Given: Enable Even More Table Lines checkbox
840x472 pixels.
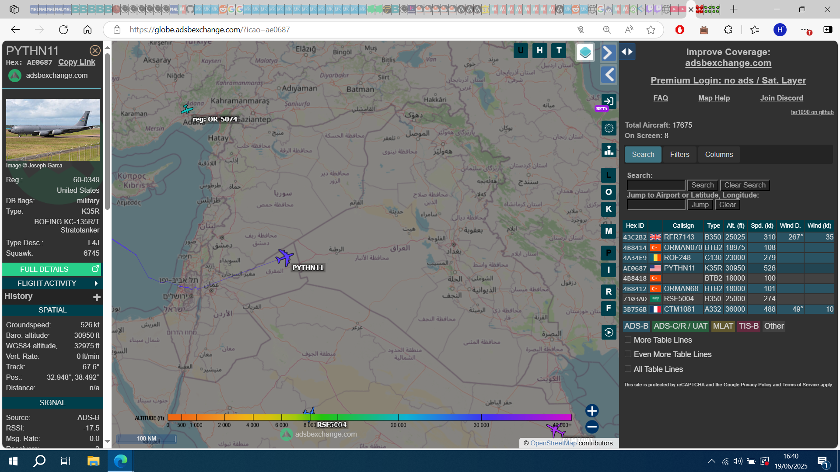Looking at the screenshot, I should pyautogui.click(x=628, y=354).
